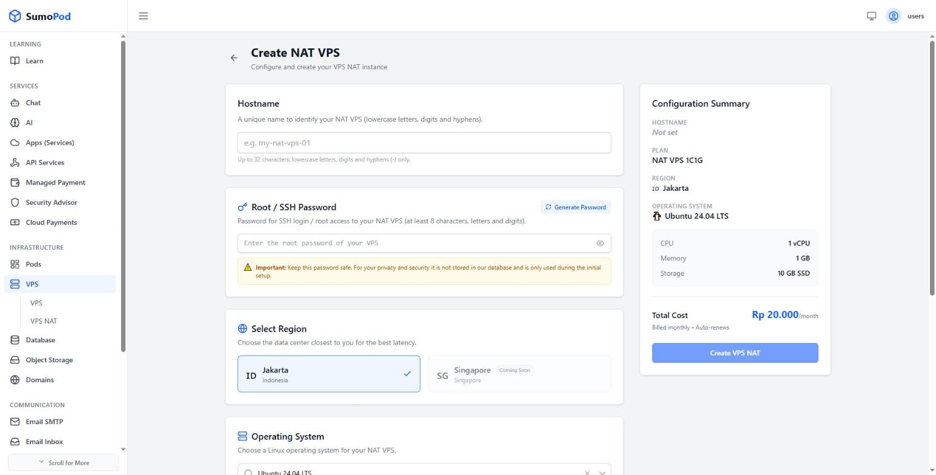Focus the root password input field
Viewport: 936px width, 475px height.
point(424,243)
